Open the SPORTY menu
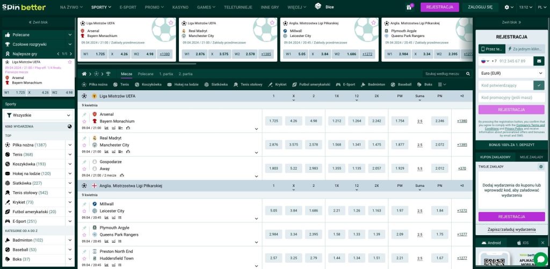Viewport: 550px width, 269px height. pos(101,7)
